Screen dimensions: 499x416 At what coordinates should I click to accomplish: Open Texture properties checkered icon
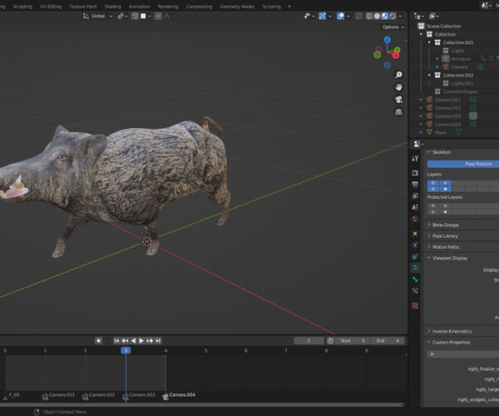[415, 305]
